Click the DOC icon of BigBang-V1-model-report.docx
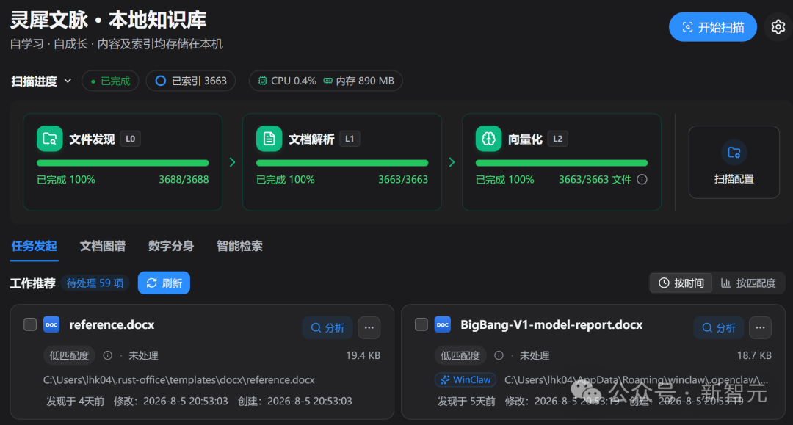 pyautogui.click(x=443, y=324)
